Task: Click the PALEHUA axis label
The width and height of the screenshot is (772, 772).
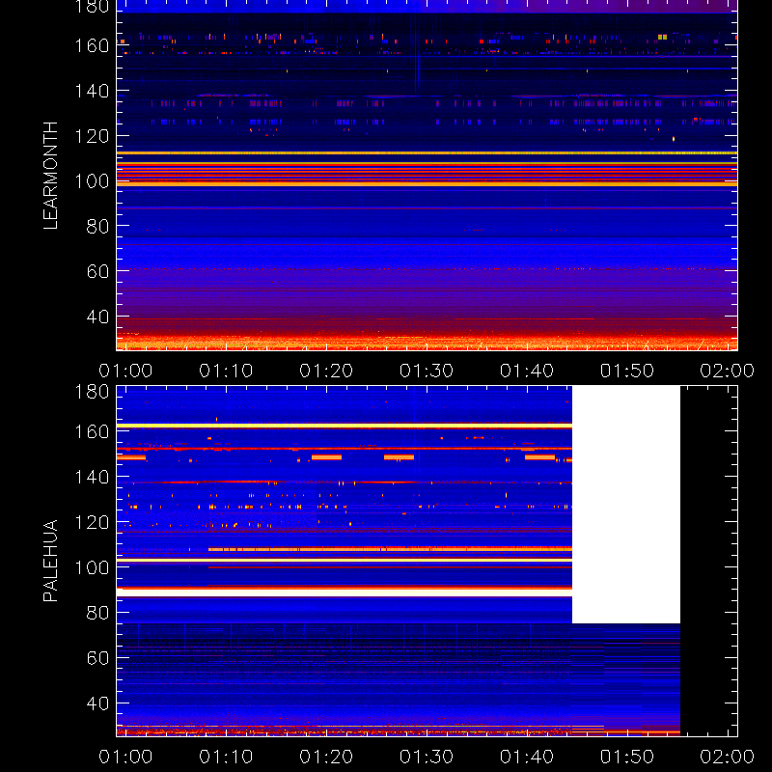Action: pos(50,561)
